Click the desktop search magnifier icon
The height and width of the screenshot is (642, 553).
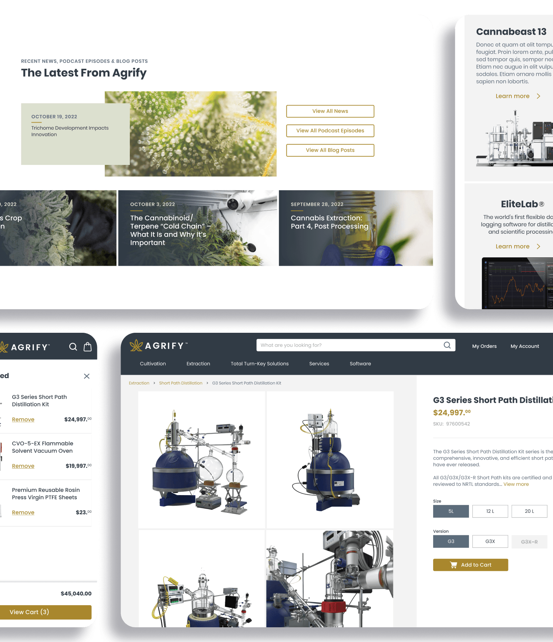[x=447, y=345]
